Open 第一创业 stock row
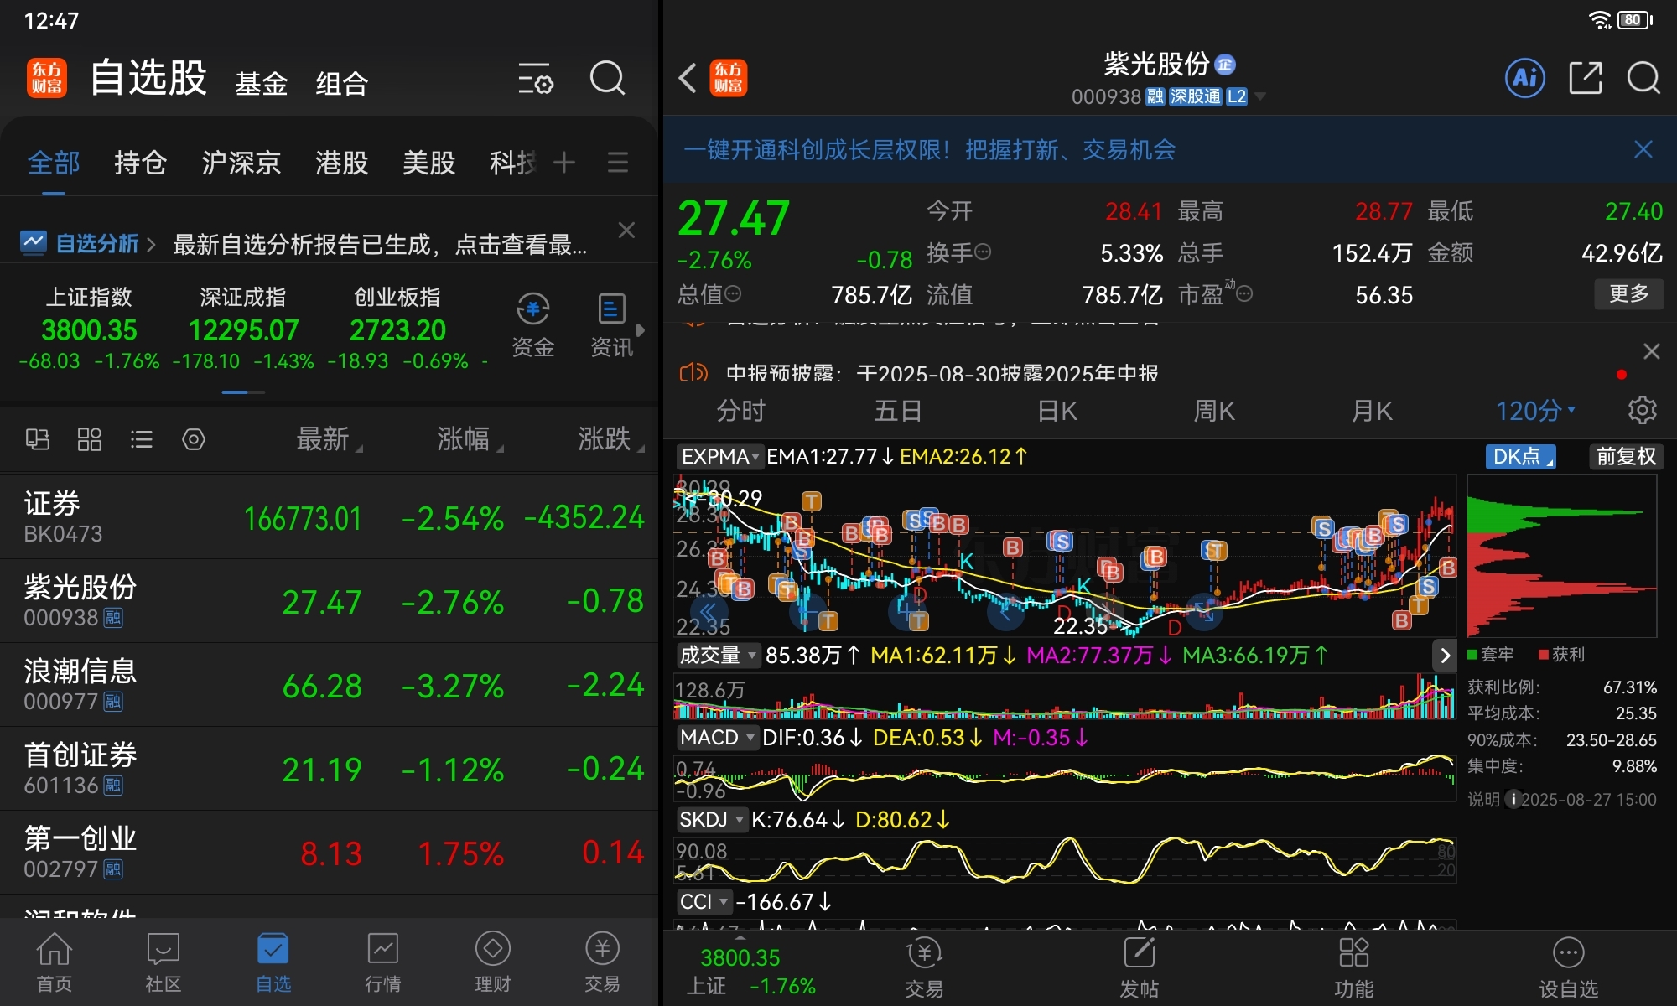Image resolution: width=1677 pixels, height=1006 pixels. (329, 852)
